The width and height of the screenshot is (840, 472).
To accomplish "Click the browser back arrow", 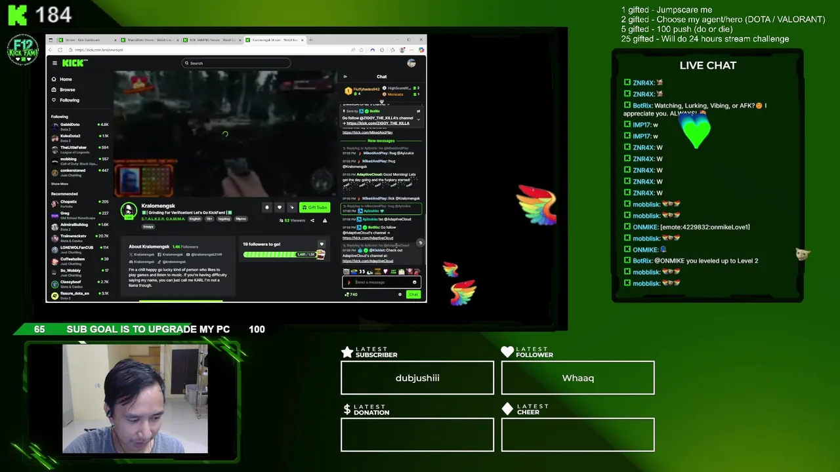I will point(52,50).
